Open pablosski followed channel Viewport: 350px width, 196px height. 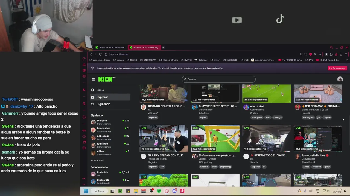pos(110,137)
